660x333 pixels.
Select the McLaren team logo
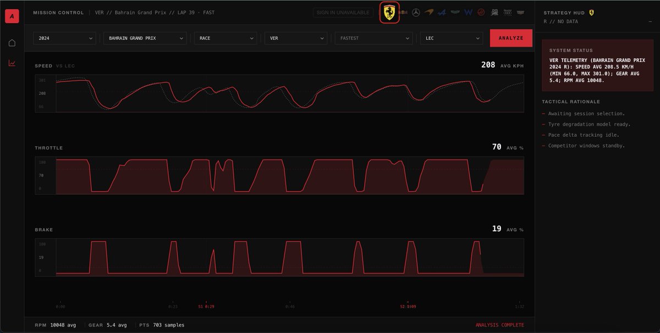click(x=429, y=13)
